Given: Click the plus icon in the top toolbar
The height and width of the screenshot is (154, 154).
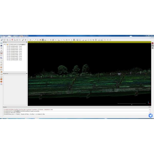Looking at the screenshot, I should pos(69,40).
